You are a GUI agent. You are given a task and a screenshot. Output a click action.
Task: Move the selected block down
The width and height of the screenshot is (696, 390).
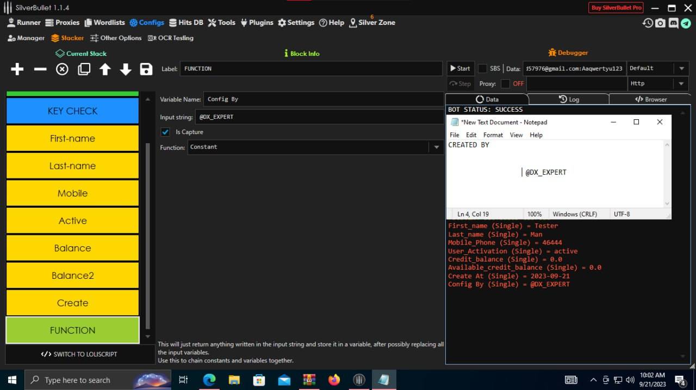[126, 69]
